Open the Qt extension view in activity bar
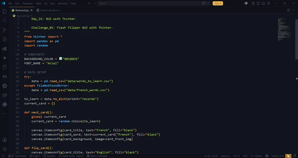 click(4, 49)
